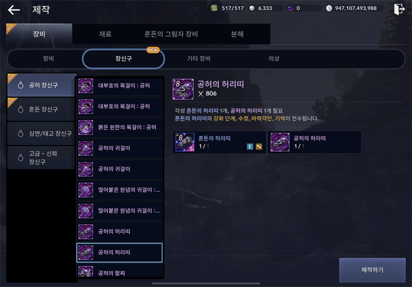Click the 혼돈의 허리띠 material thumbnail
412x287 pixels.
click(185, 142)
